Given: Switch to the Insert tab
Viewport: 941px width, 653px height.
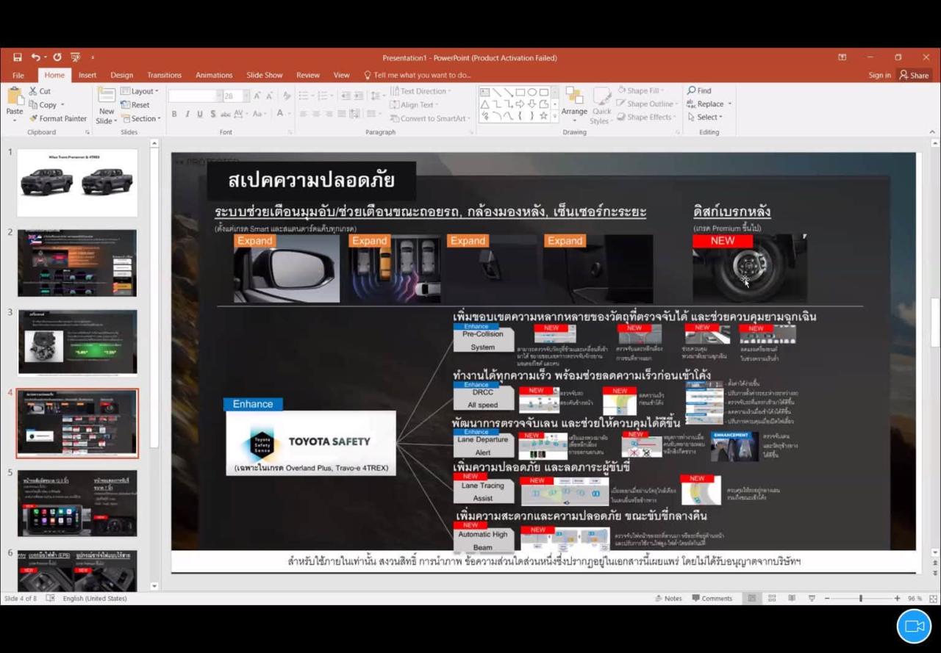Looking at the screenshot, I should tap(87, 75).
